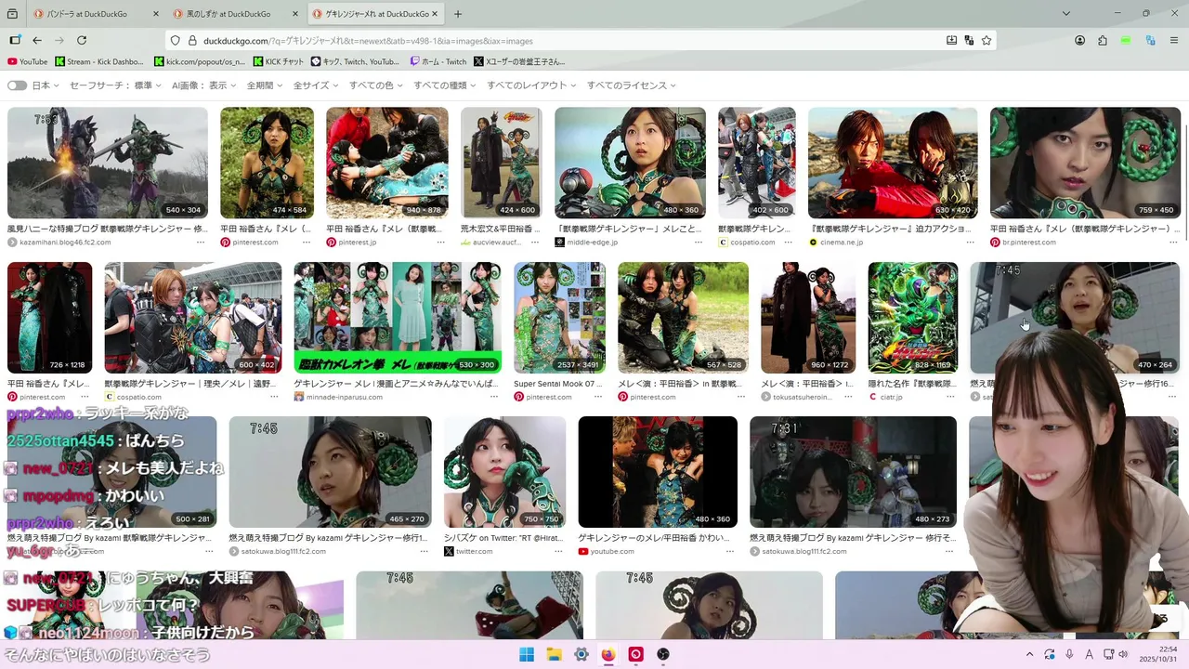Open the AI画像: 表示 dropdown
Viewport: 1189px width, 669px height.
point(203,85)
